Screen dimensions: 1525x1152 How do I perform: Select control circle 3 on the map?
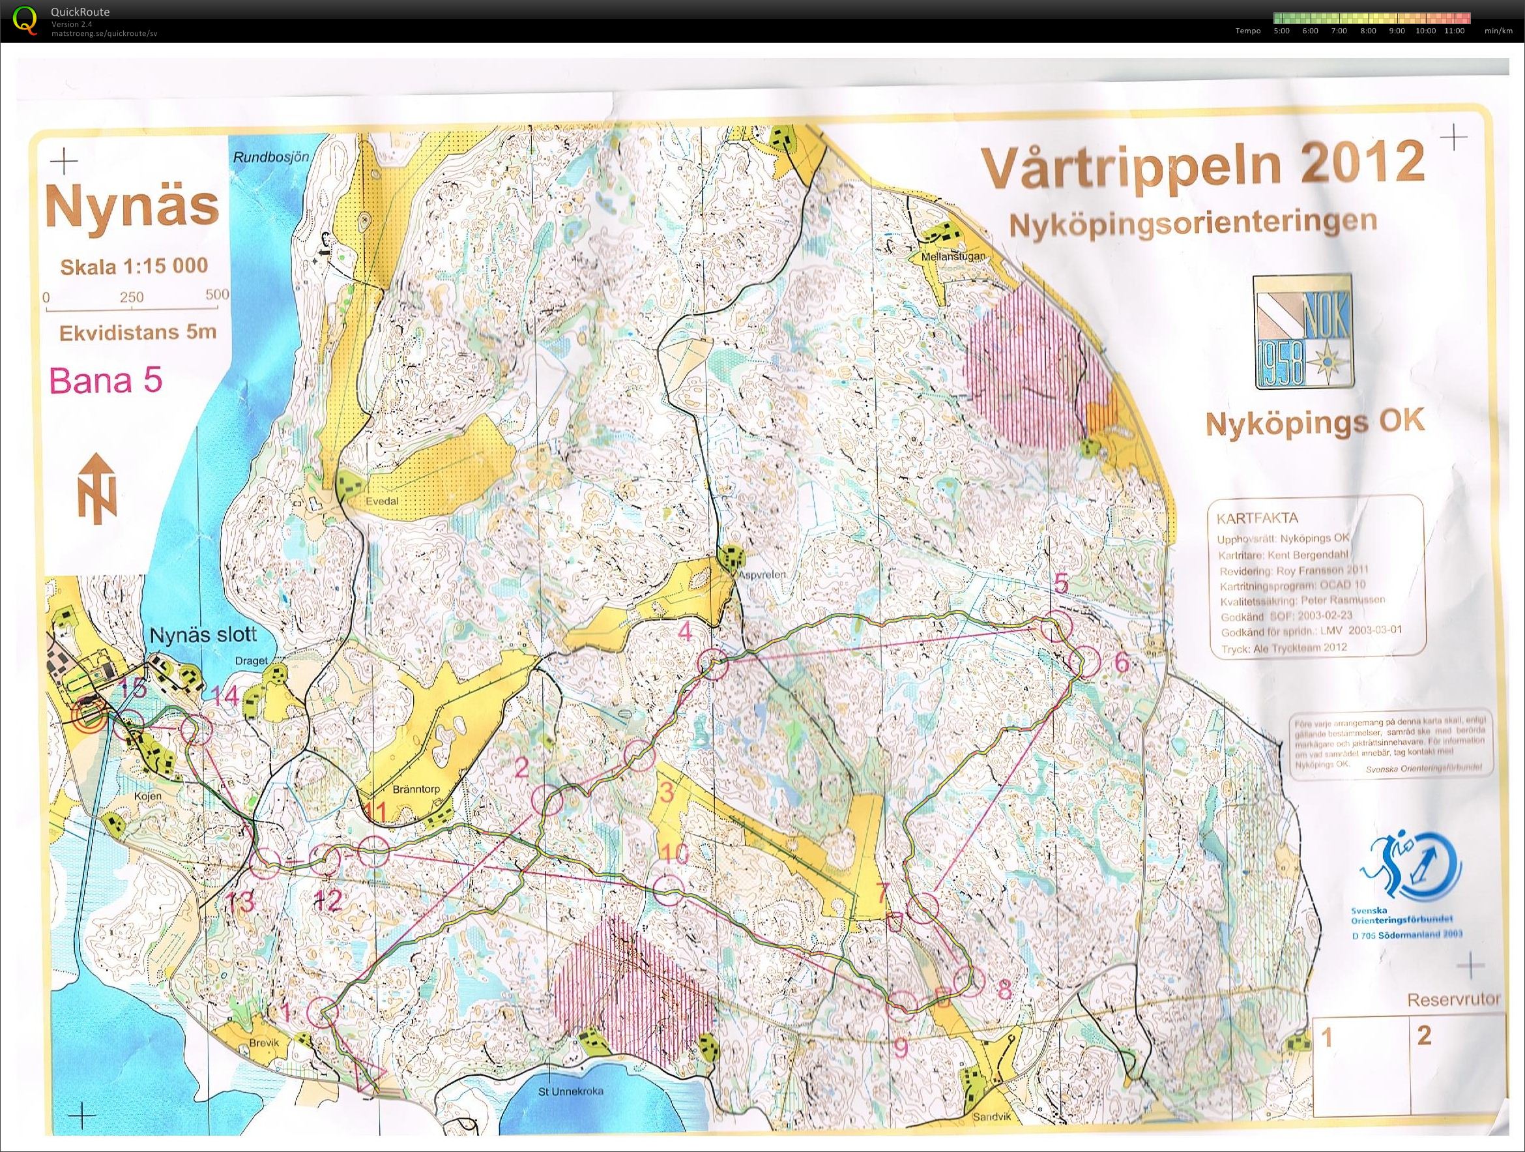point(639,756)
